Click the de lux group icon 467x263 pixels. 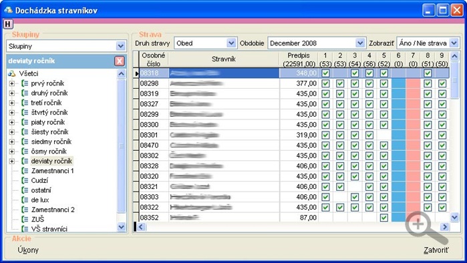[x=25, y=200]
